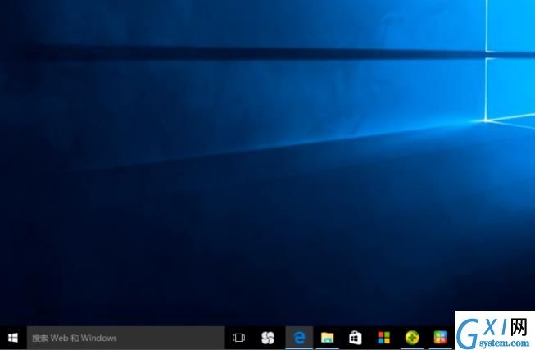Open the Microsoft Edge browser
The width and height of the screenshot is (535, 350).
click(x=299, y=338)
